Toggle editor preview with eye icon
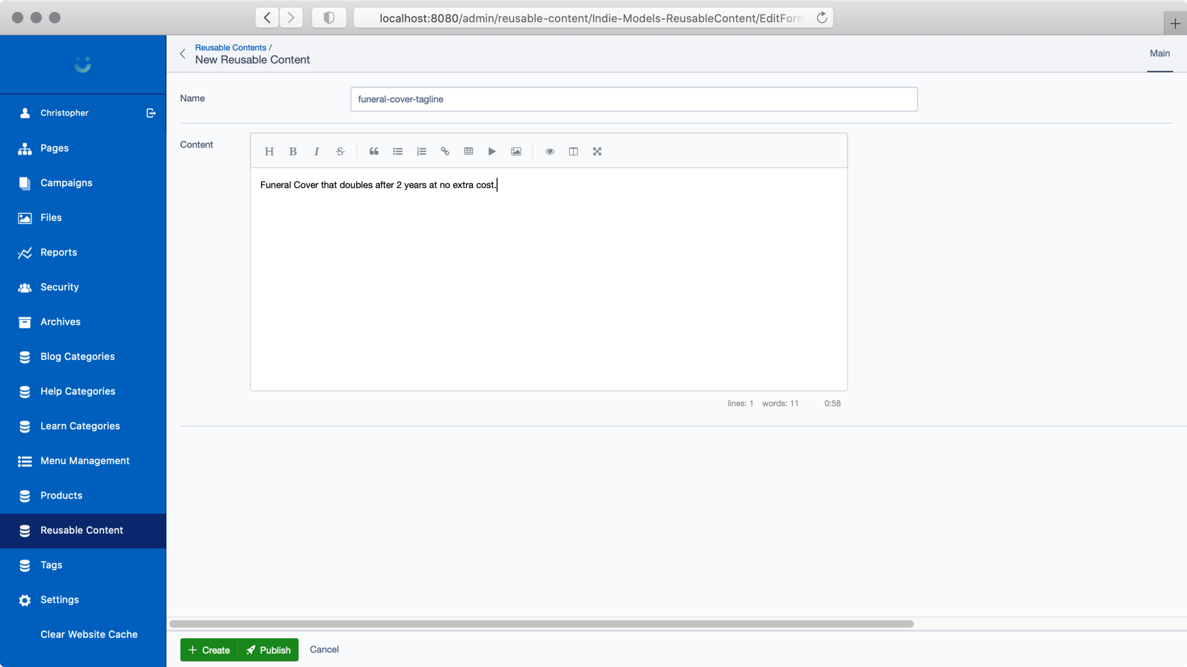This screenshot has height=667, width=1187. coord(549,151)
